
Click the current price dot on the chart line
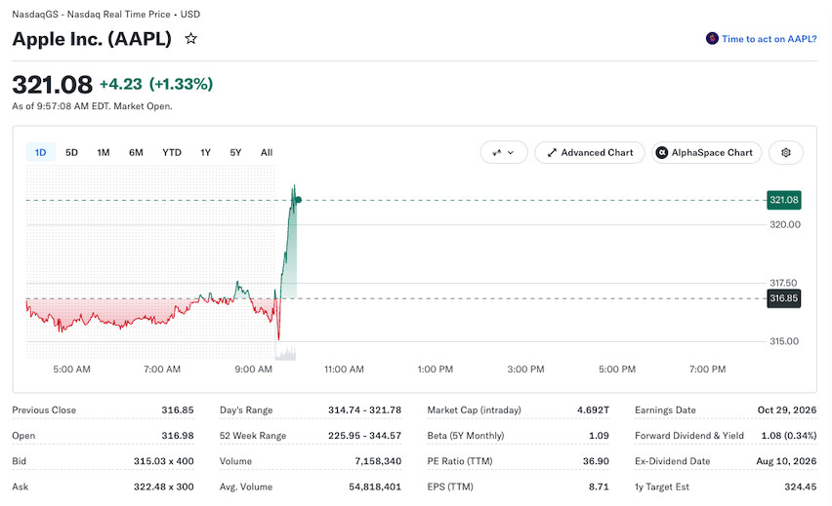(x=299, y=200)
